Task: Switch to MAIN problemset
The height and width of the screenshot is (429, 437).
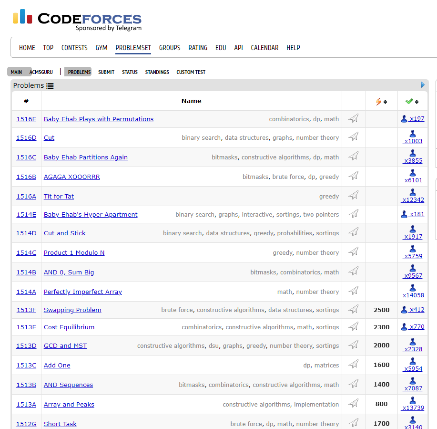Action: click(17, 72)
